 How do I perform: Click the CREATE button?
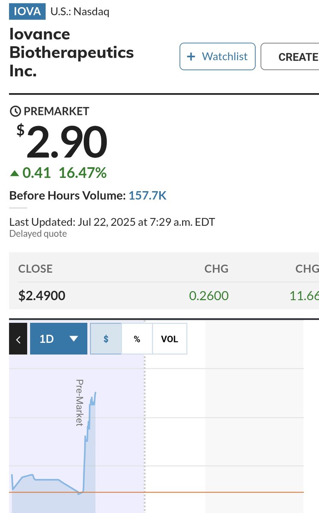[x=290, y=56]
